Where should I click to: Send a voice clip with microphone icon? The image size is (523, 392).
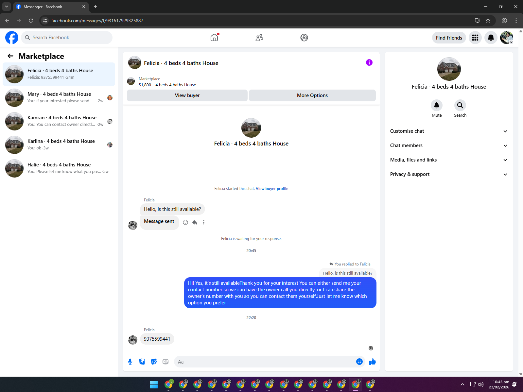(x=130, y=362)
